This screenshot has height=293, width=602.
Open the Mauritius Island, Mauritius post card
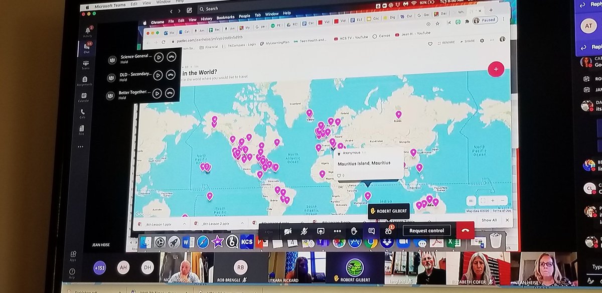click(x=369, y=164)
